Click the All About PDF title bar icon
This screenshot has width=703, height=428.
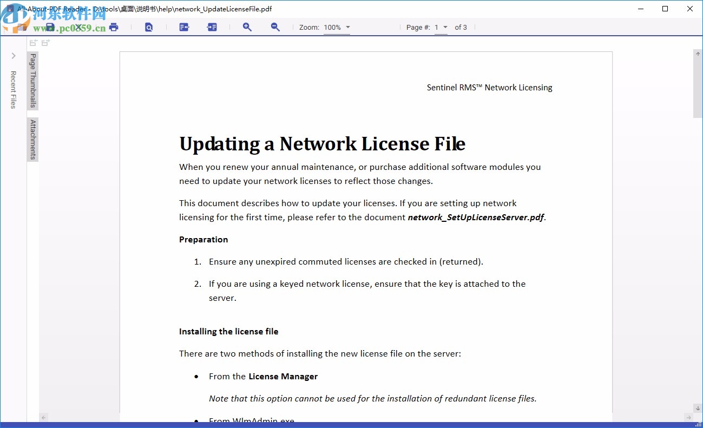[9, 9]
